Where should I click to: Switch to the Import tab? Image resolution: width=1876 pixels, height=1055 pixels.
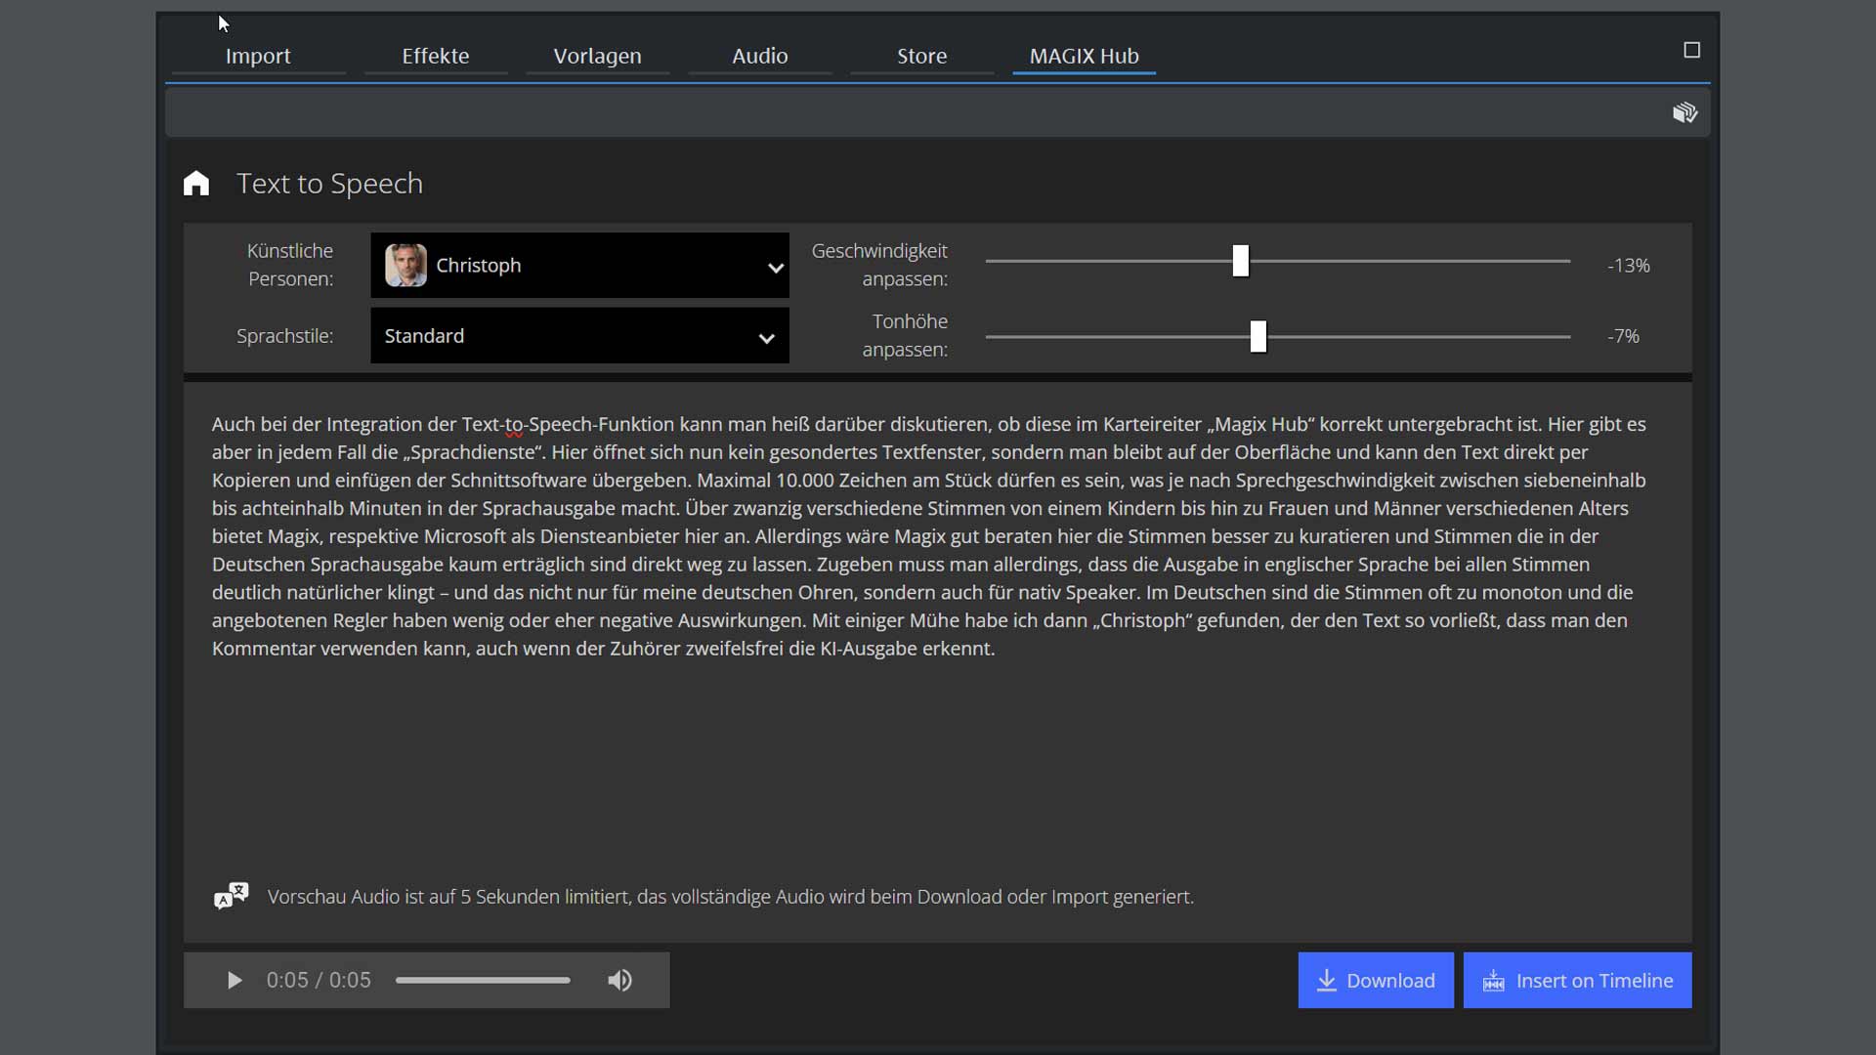258,56
